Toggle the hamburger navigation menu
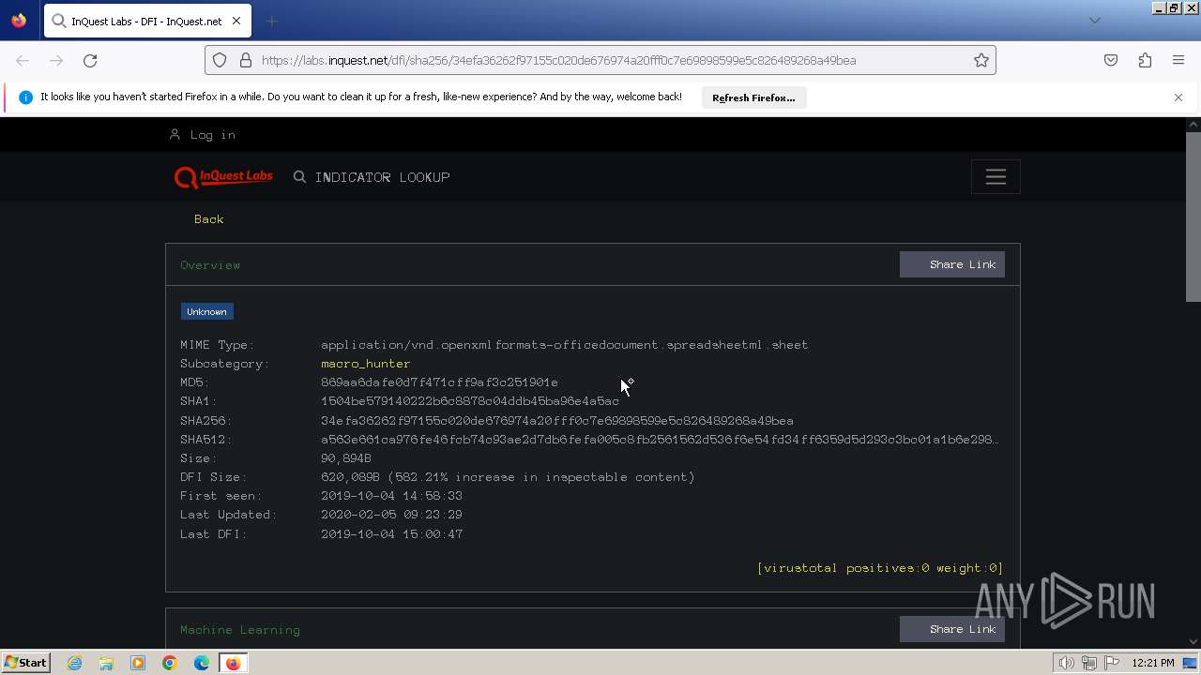The width and height of the screenshot is (1201, 675). click(996, 177)
